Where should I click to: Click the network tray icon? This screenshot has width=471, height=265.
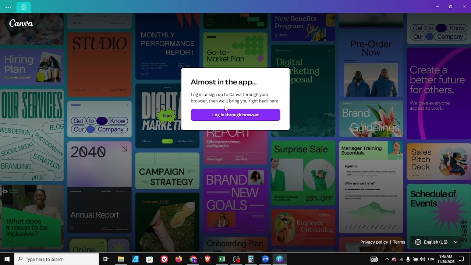point(401,259)
